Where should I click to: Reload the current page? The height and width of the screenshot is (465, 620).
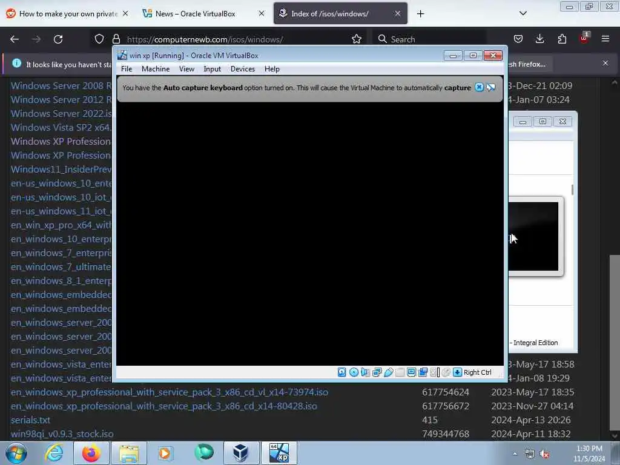tap(58, 39)
